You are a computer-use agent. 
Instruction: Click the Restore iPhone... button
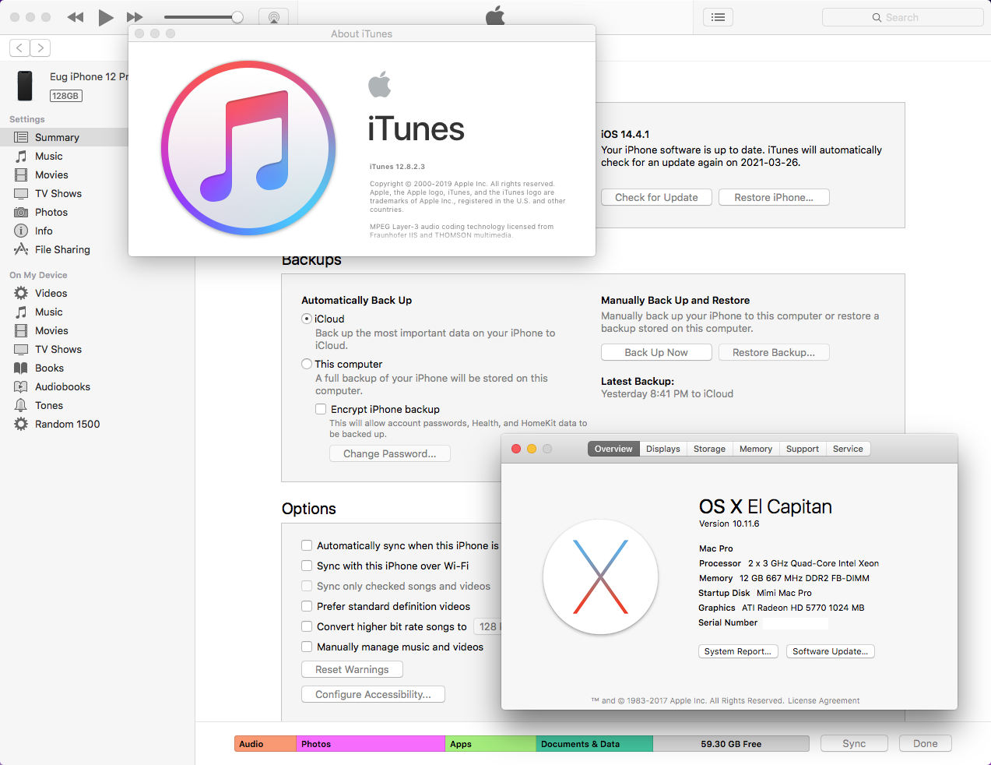pos(774,197)
